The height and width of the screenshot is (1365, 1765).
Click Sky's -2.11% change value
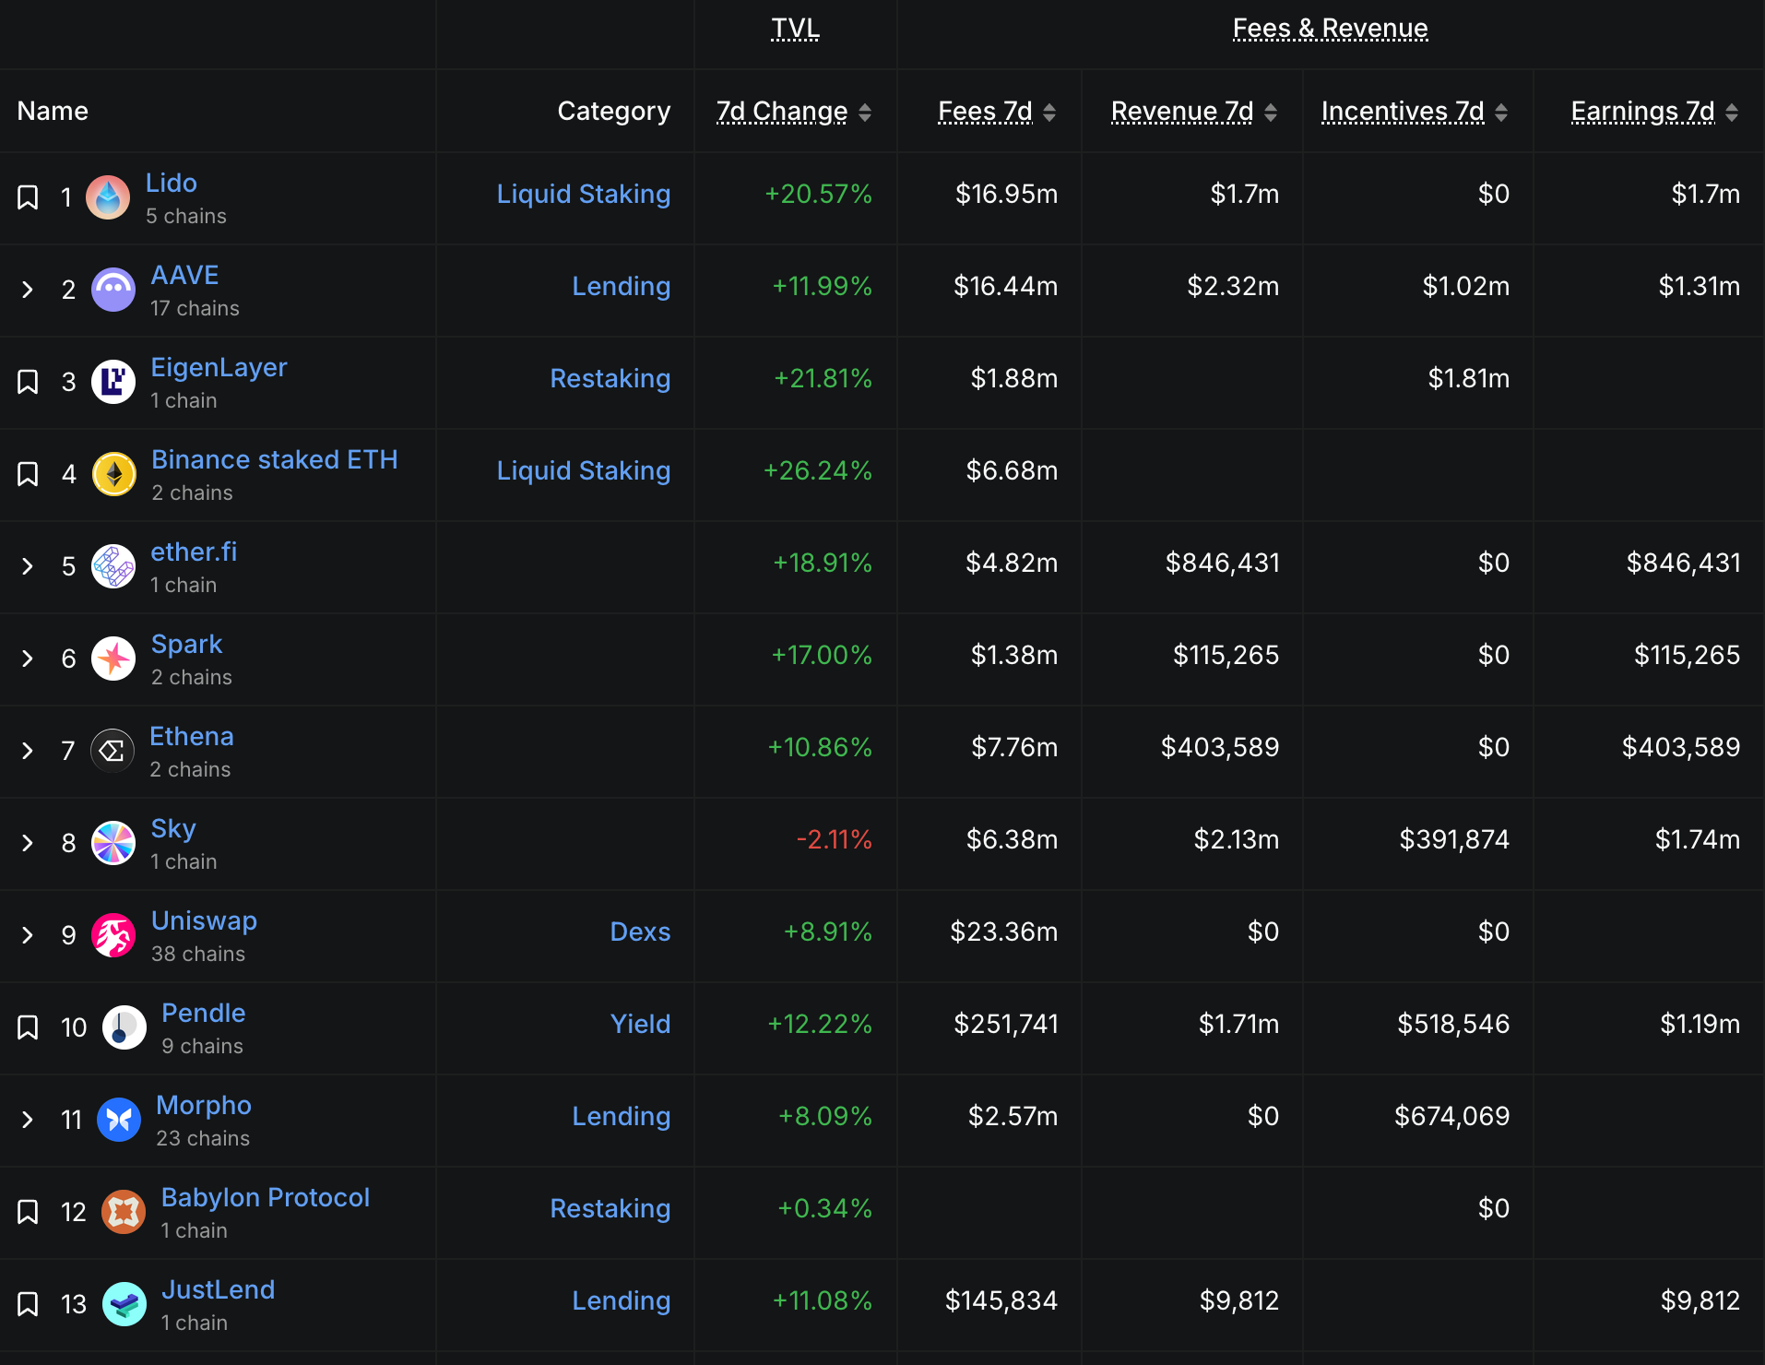pyautogui.click(x=835, y=839)
